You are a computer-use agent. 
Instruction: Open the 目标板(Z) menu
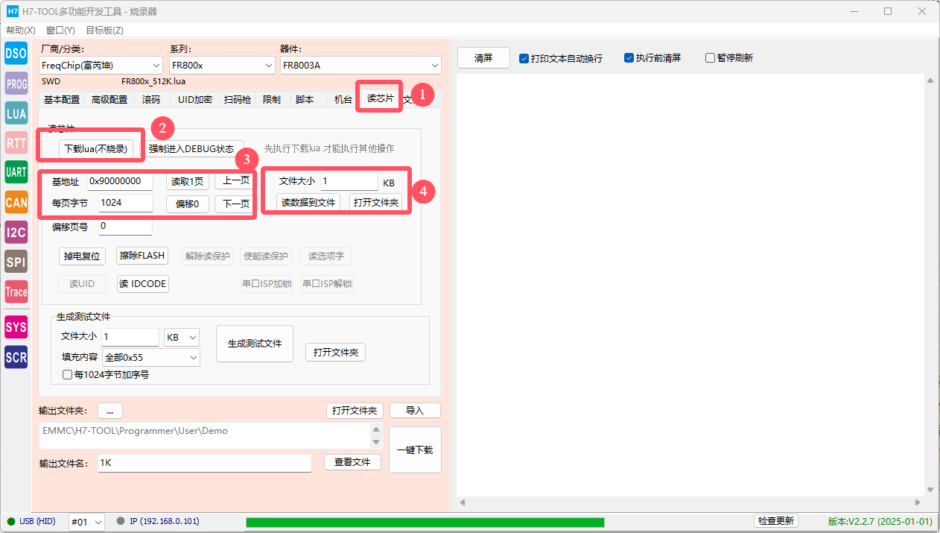coord(104,31)
